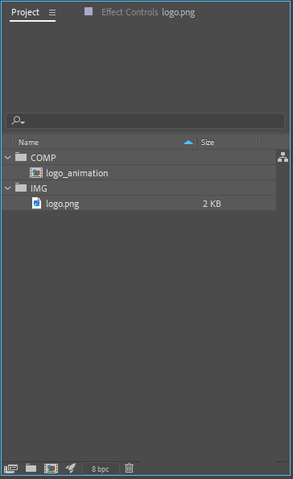293x479 pixels.
Task: Click the IMG folder icon
Action: click(21, 188)
